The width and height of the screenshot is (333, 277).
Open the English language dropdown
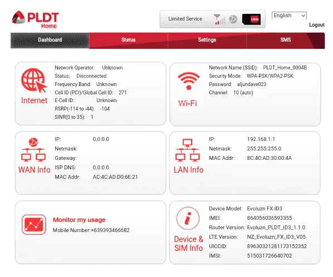(289, 16)
